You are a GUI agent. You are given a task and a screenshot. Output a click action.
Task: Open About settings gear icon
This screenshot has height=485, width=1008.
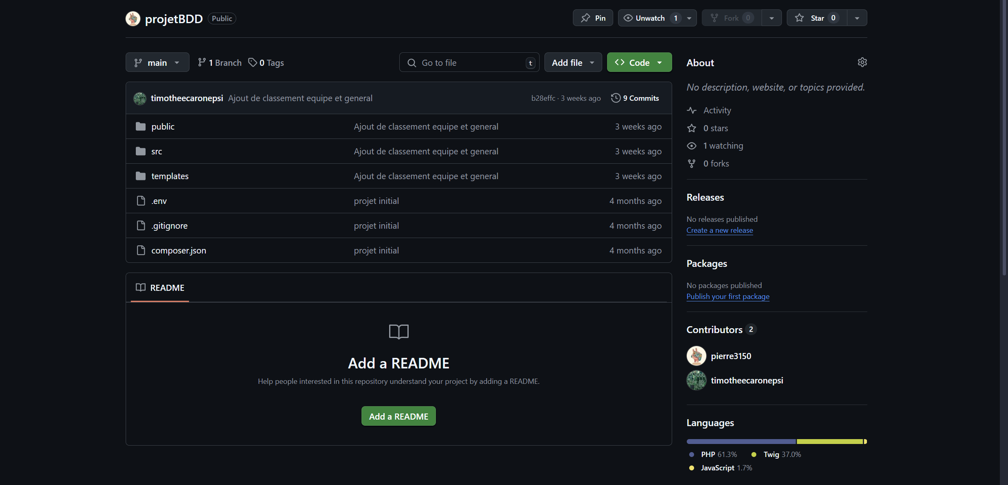pos(862,62)
